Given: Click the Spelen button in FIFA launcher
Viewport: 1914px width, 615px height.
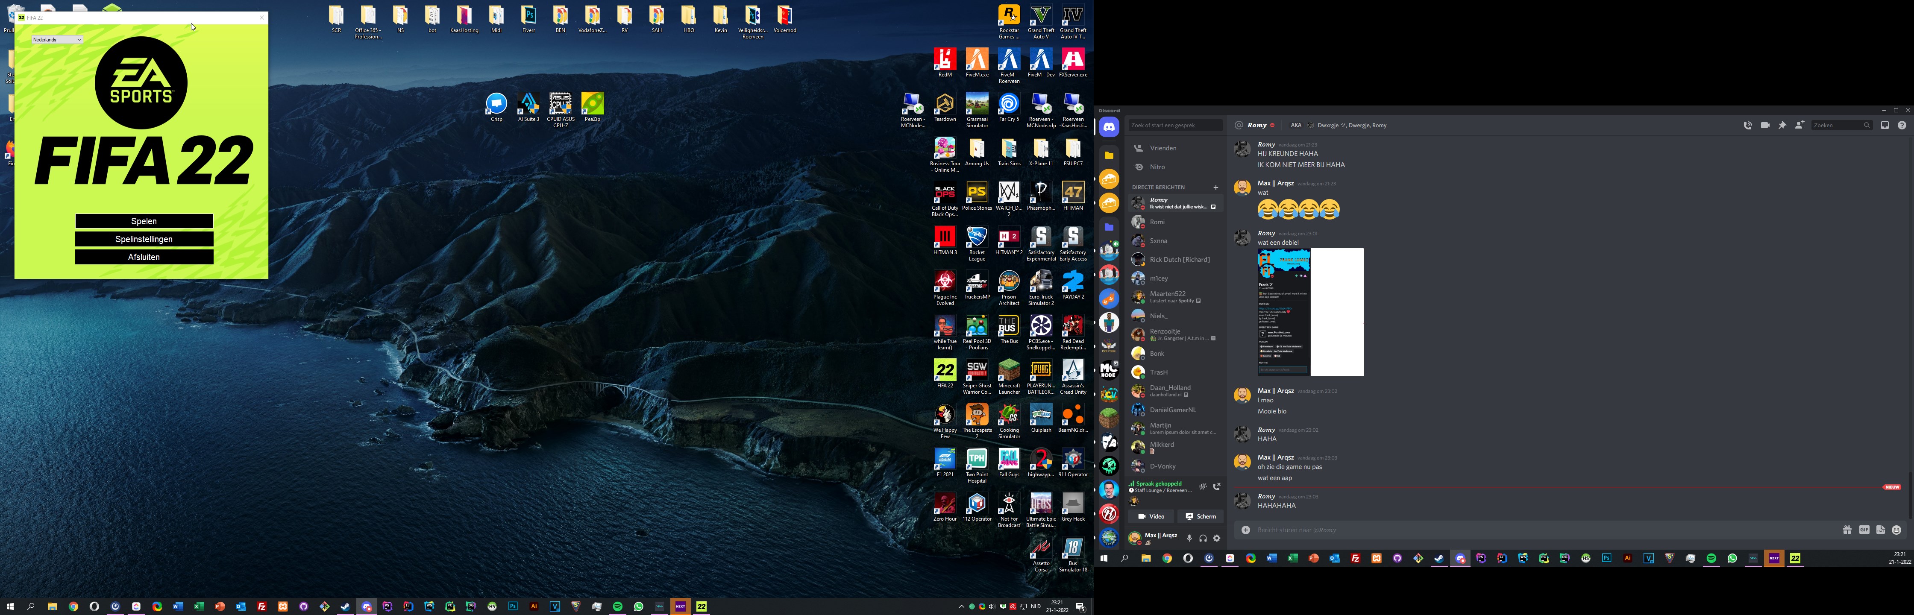Looking at the screenshot, I should coord(144,221).
